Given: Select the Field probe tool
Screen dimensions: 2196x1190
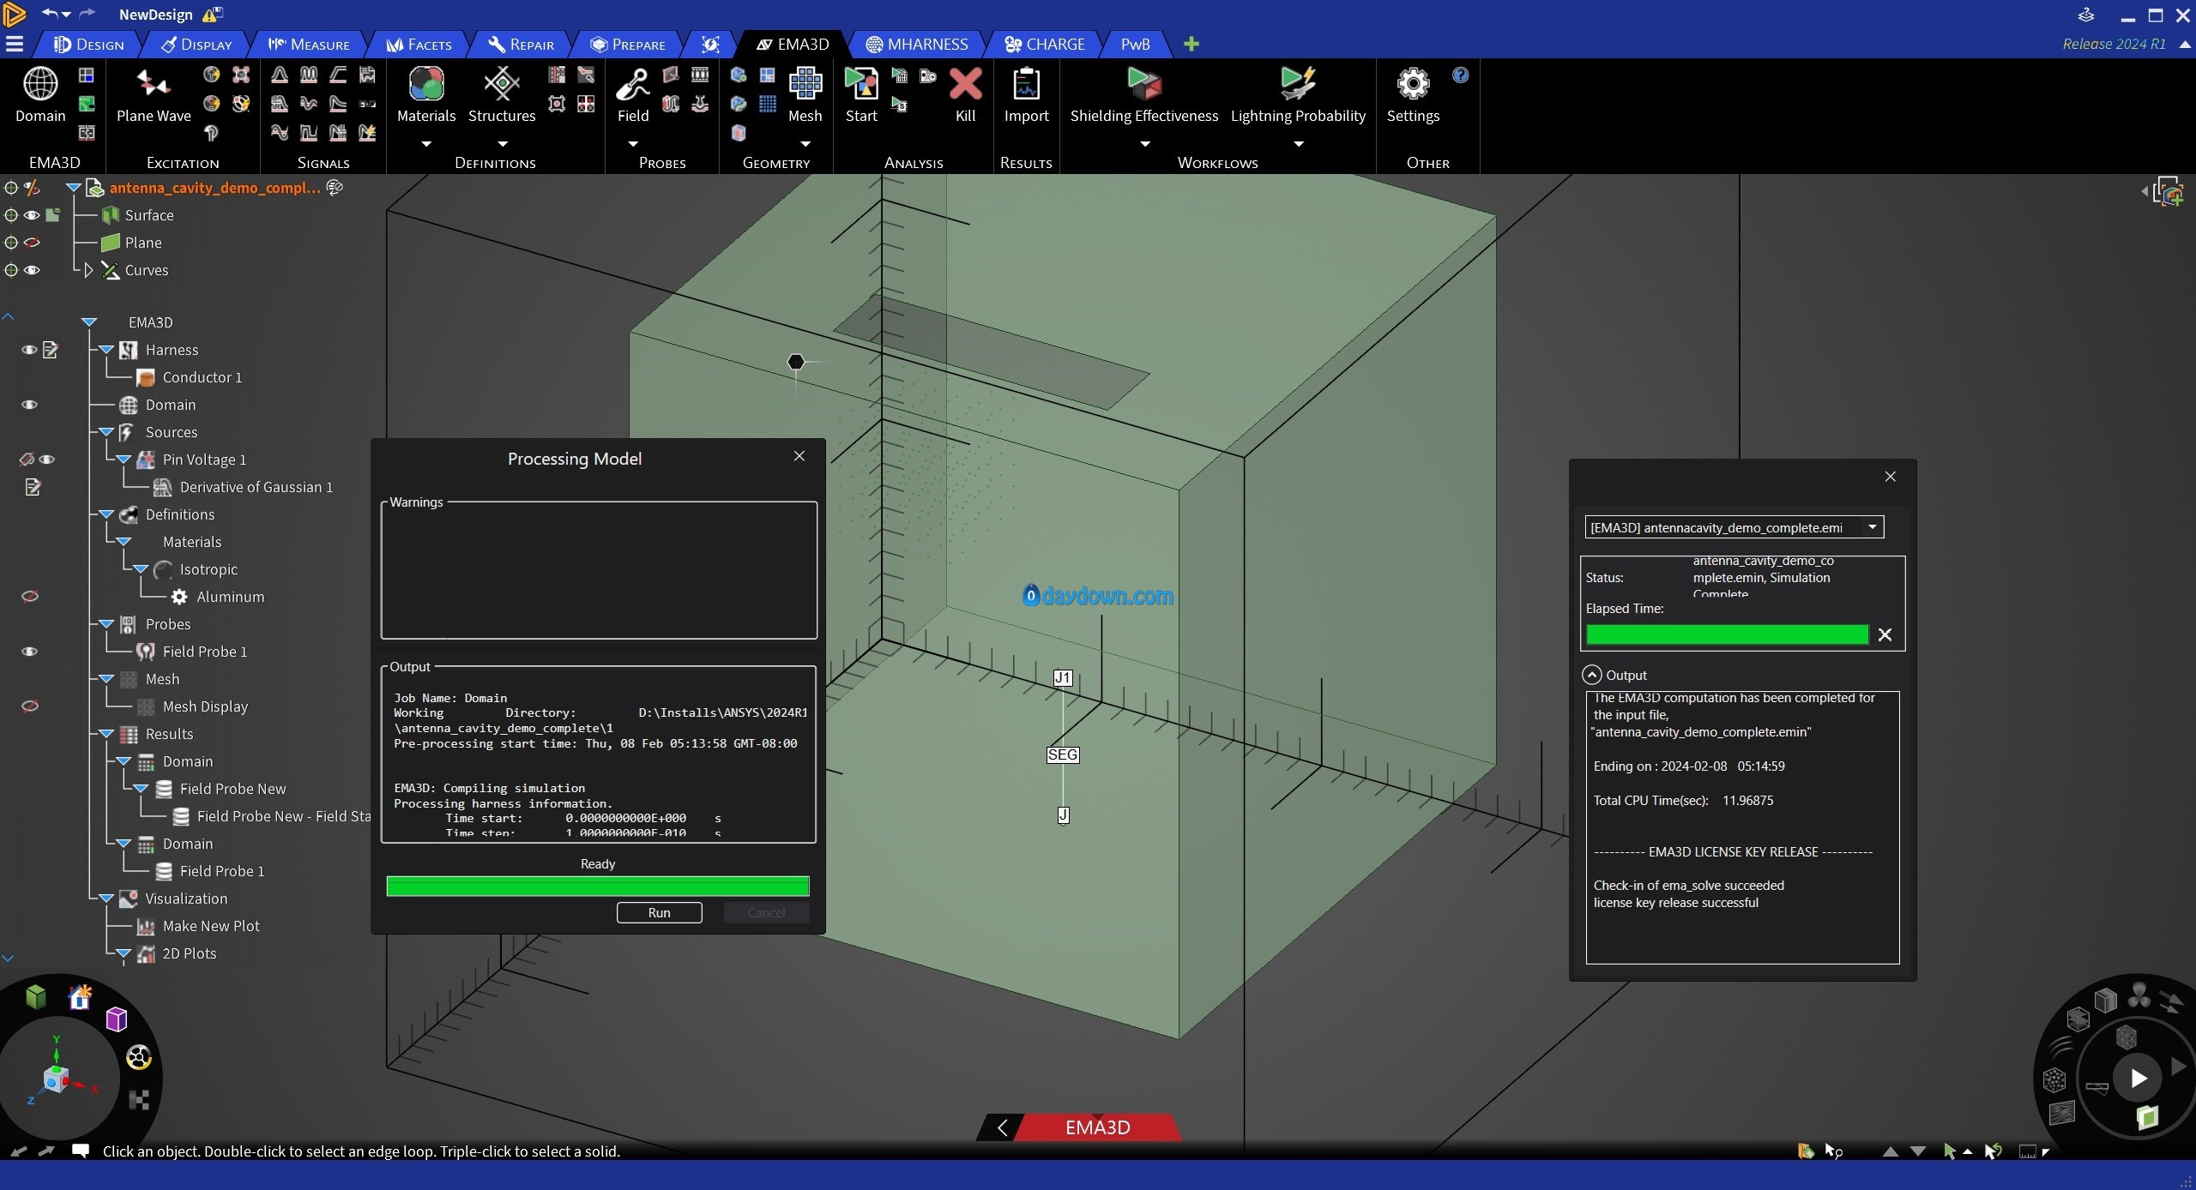Looking at the screenshot, I should point(633,84).
